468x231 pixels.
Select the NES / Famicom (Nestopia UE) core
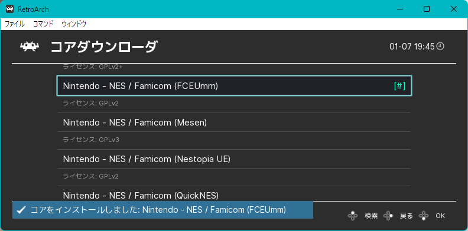[234, 159]
